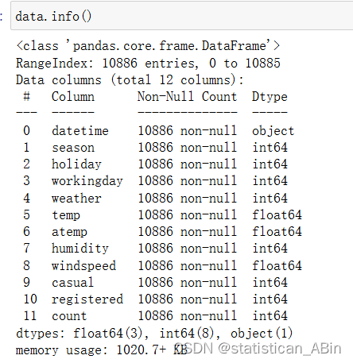Click the 'Non-Null Count' header text
Screen dimensions: 353x363
tap(187, 97)
